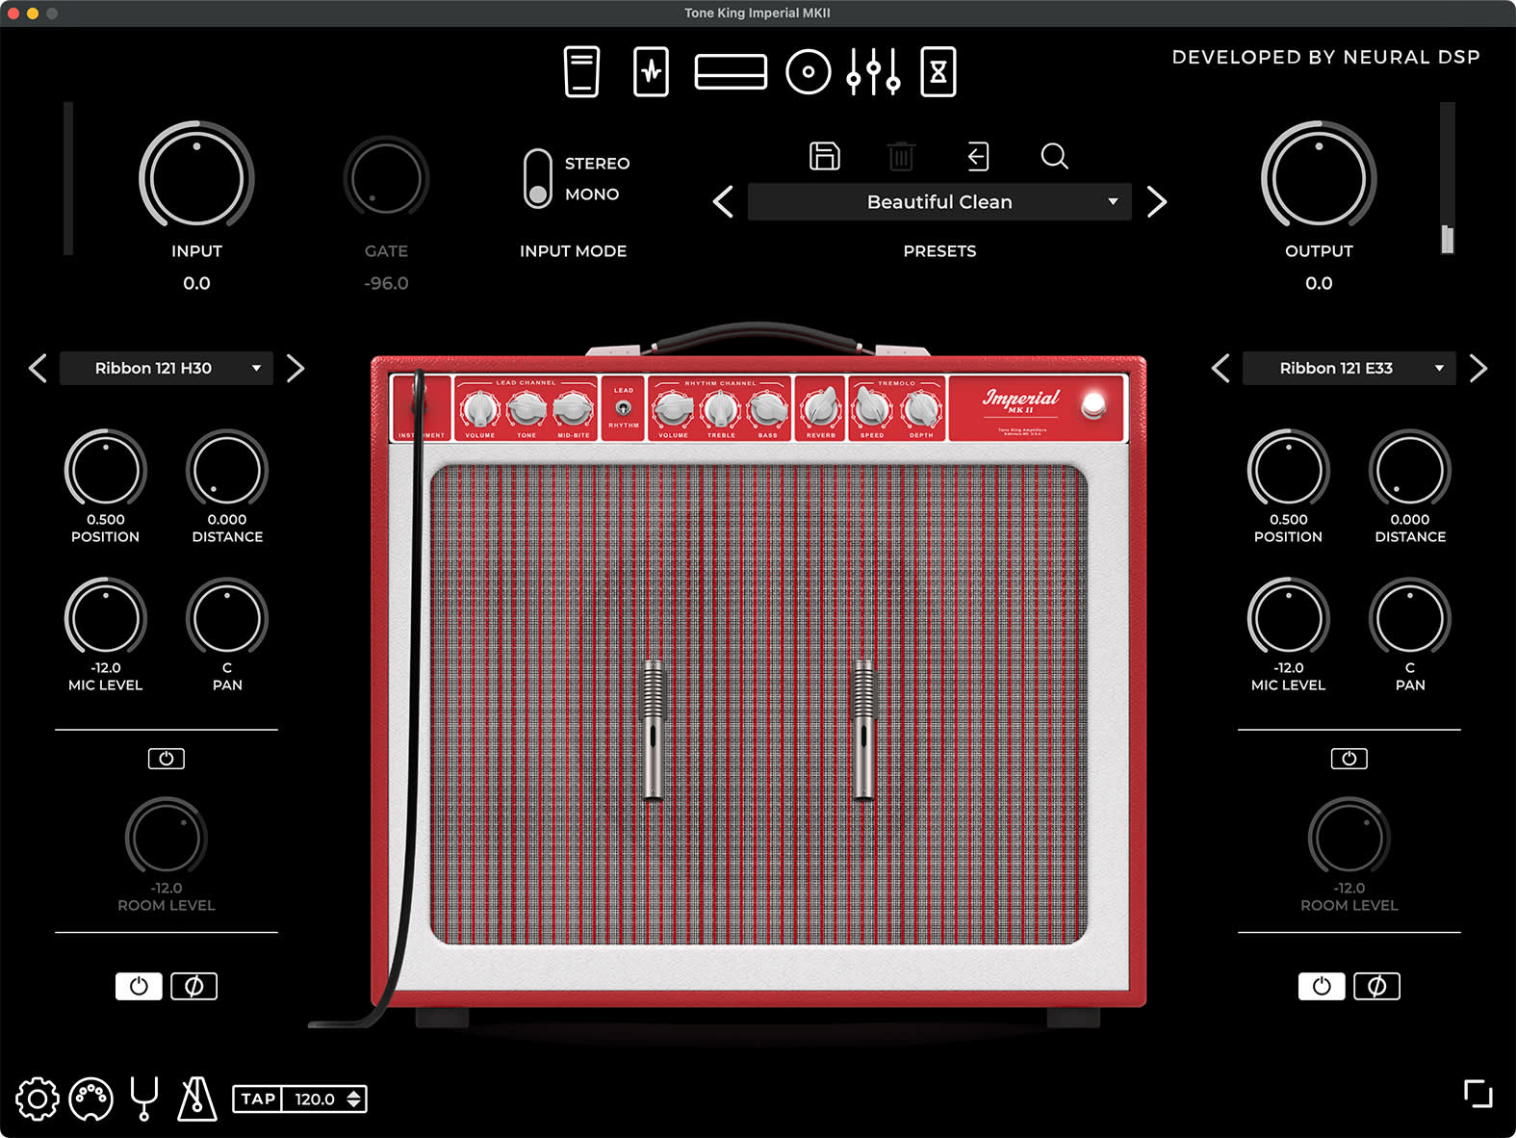Click the tremolo SPEED knob
This screenshot has width=1516, height=1138.
(872, 408)
